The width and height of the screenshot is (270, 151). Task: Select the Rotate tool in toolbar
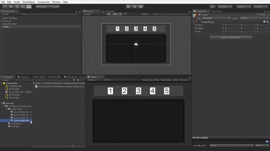[17, 7]
